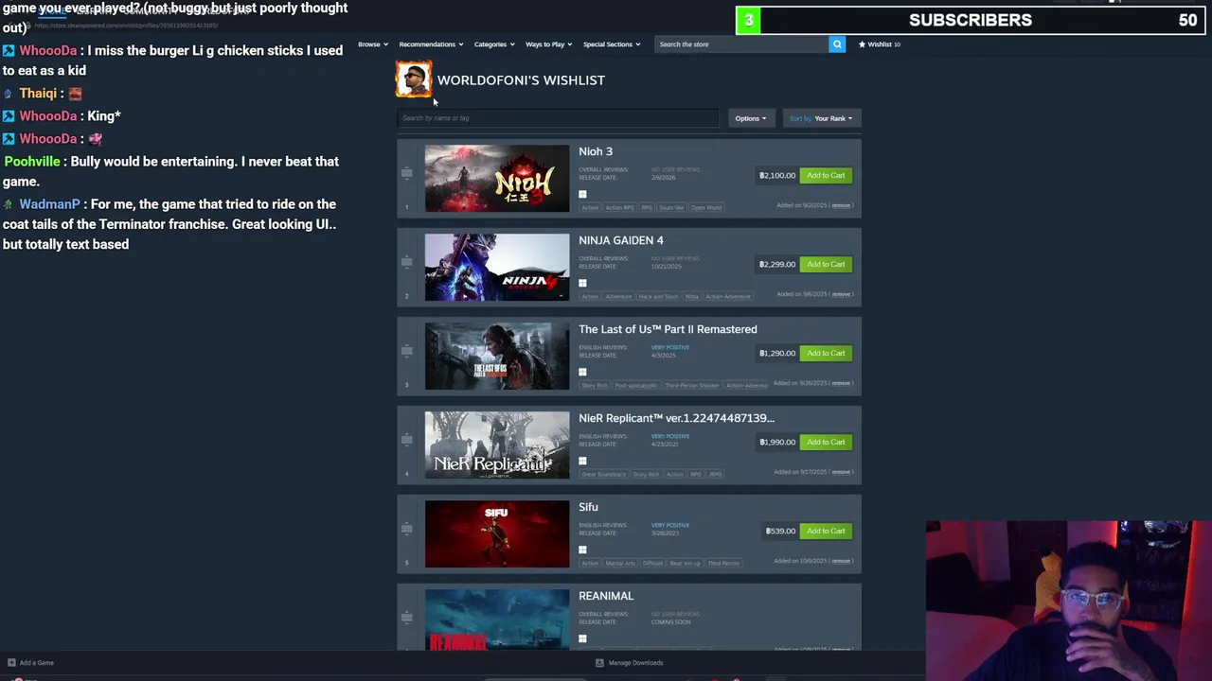Open the Sifu cover thumbnail
The height and width of the screenshot is (681, 1212).
coord(497,534)
